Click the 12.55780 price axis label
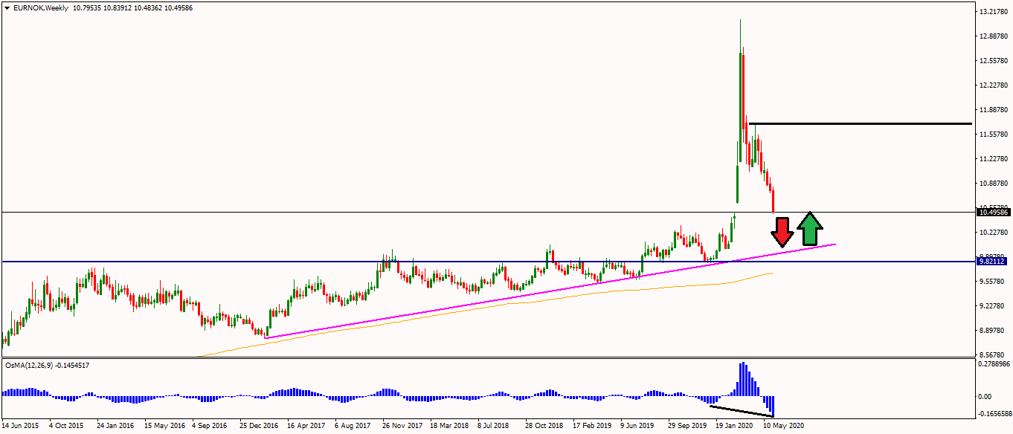 tap(994, 61)
